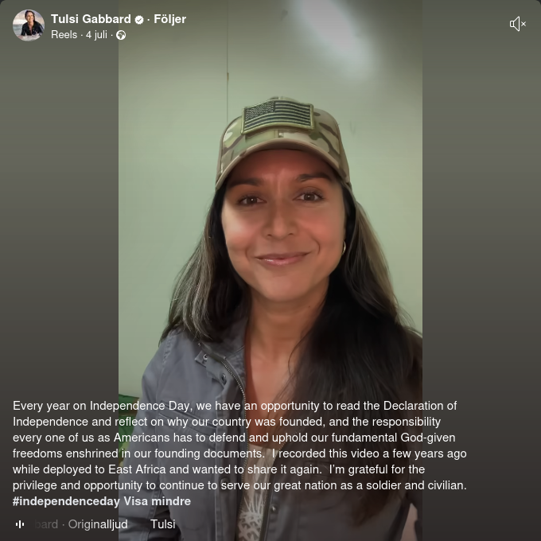Click the scrolling Tulsi audio title
Screen dimensions: 541x541
pyautogui.click(x=163, y=524)
